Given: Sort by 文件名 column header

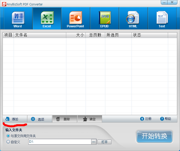Looking at the screenshot, I should 40,35.
